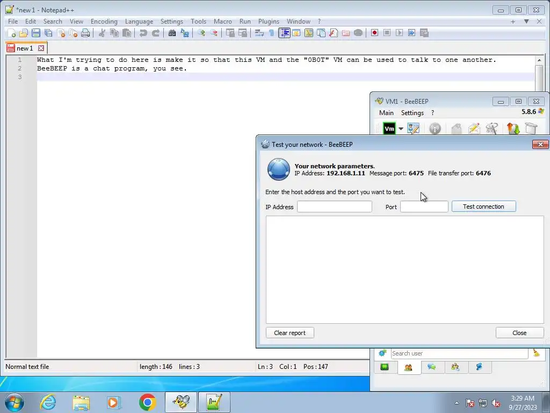Viewport: 550px width, 413px height.
Task: Start macro recording with red dot icon
Action: [x=374, y=33]
